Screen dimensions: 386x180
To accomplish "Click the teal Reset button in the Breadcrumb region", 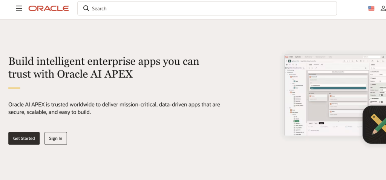I will 337,88.
